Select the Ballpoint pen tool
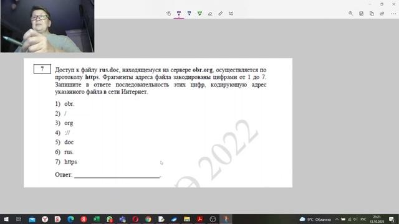399x224 pixels. (179, 14)
